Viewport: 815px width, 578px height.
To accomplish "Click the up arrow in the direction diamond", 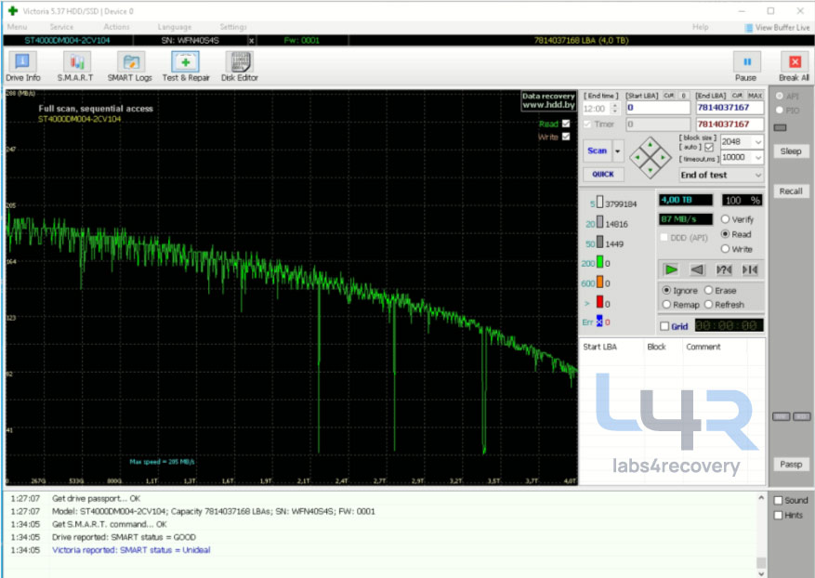I will (x=650, y=145).
